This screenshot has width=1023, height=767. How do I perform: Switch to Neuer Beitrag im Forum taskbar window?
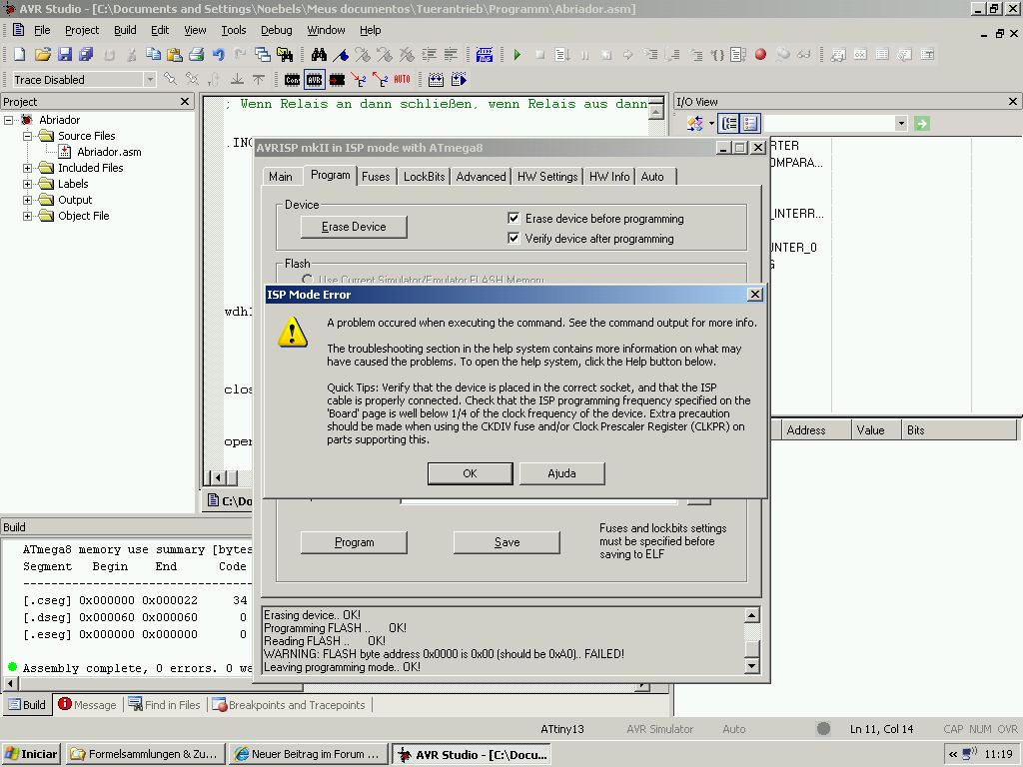(308, 754)
